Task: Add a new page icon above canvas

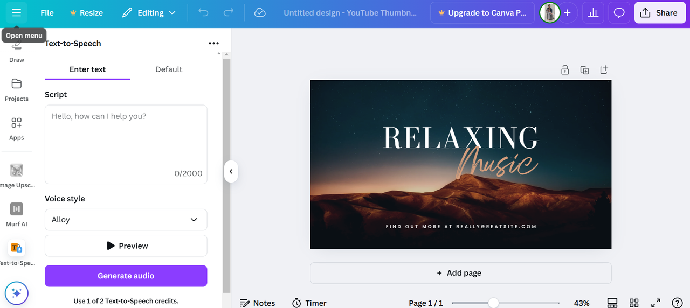Action: (x=604, y=70)
